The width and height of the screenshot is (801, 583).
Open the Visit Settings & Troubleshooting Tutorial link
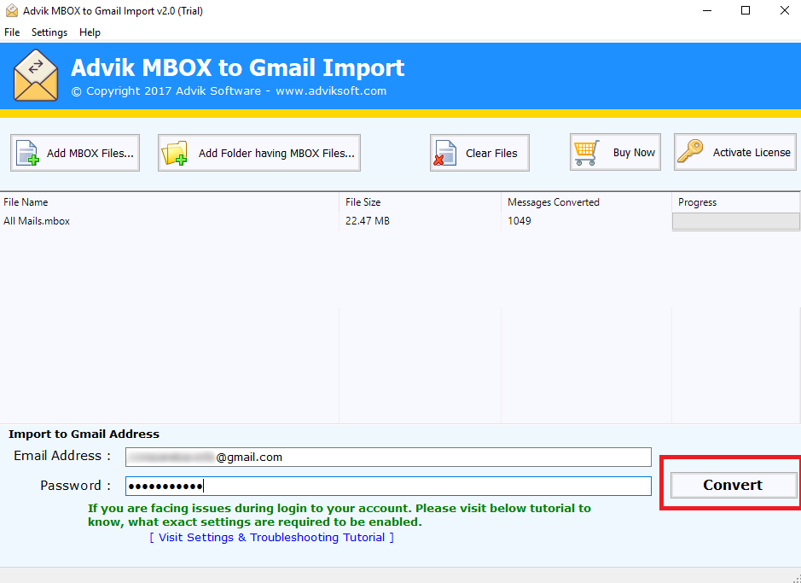pyautogui.click(x=271, y=537)
